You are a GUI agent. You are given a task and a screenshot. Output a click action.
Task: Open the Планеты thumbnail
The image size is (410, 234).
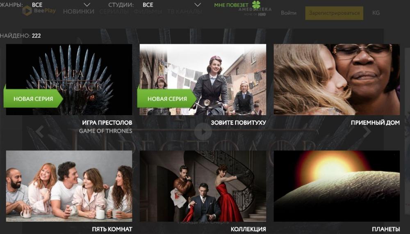coord(337,186)
